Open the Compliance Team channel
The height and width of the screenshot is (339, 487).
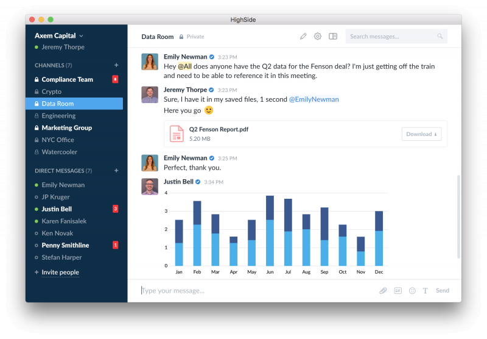[x=74, y=79]
